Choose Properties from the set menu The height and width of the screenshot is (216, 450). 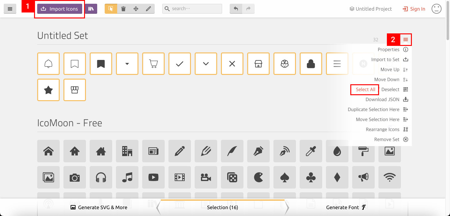coord(393,50)
